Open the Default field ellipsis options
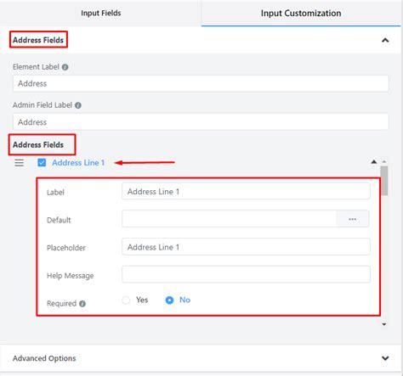The height and width of the screenshot is (376, 403). coord(353,219)
